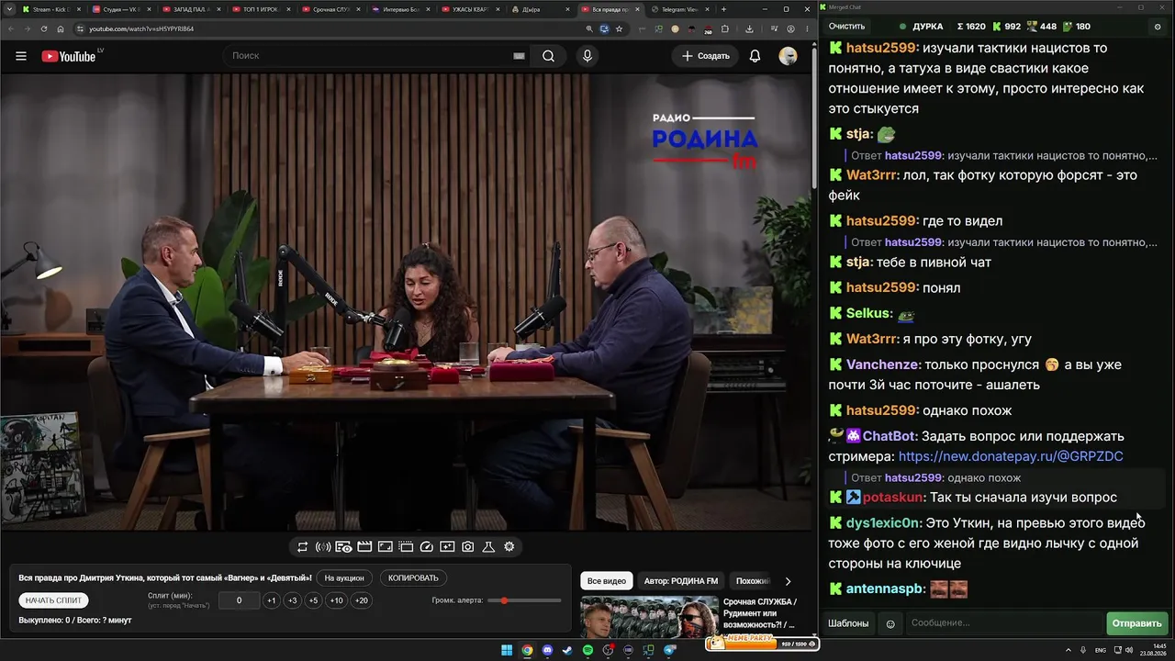Click the 'НАЧАТЬ СПЛИТ' button
1175x661 pixels.
tap(54, 600)
